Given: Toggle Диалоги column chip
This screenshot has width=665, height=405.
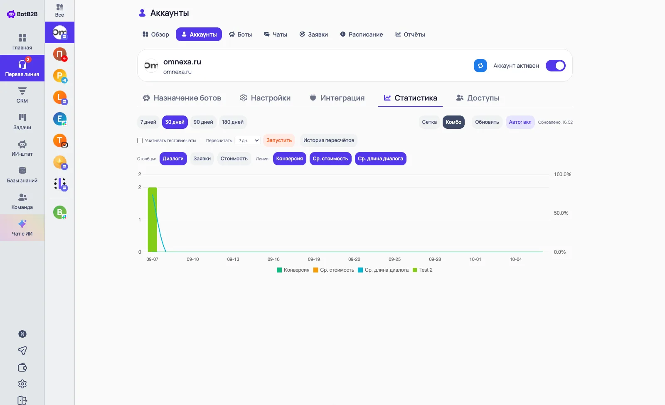Looking at the screenshot, I should pyautogui.click(x=173, y=159).
